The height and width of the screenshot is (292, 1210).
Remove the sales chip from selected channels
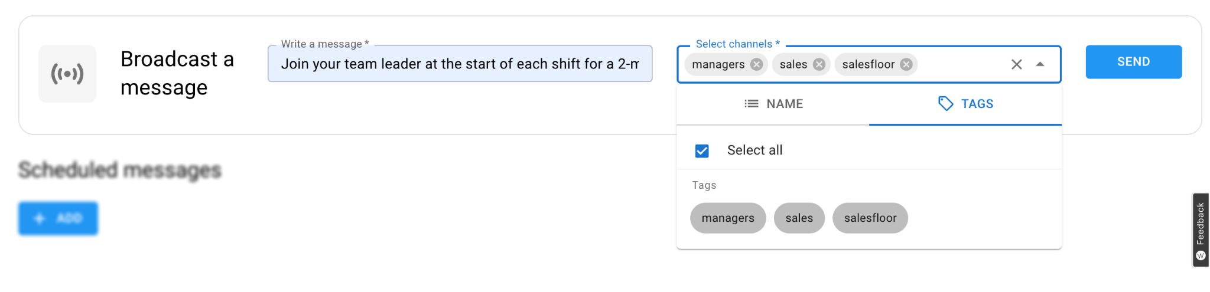pyautogui.click(x=819, y=64)
